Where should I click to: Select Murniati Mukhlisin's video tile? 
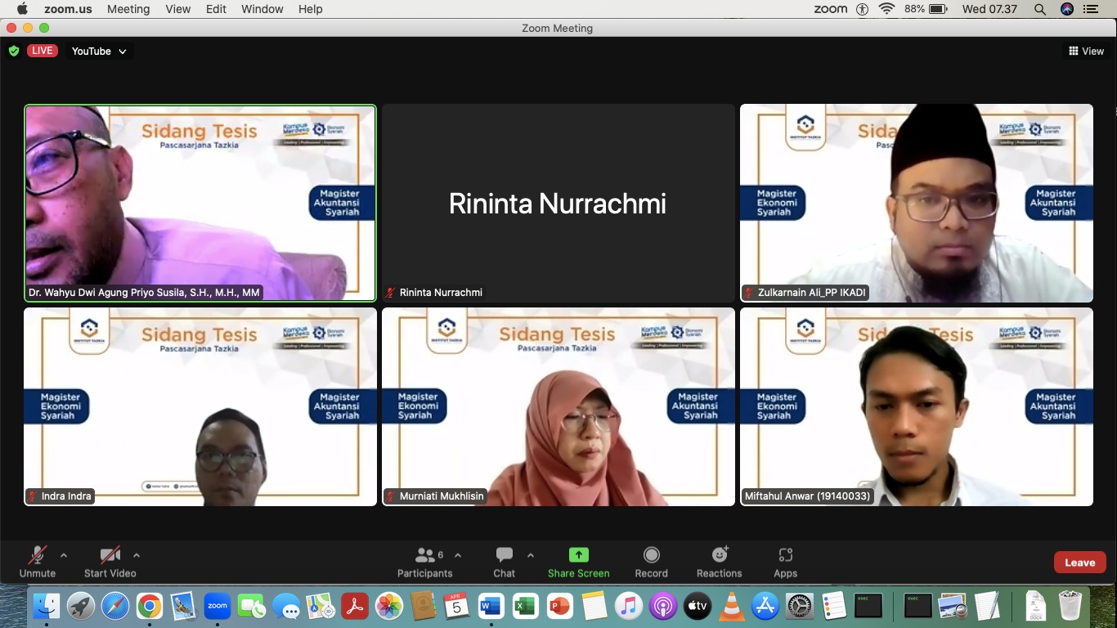pyautogui.click(x=558, y=406)
